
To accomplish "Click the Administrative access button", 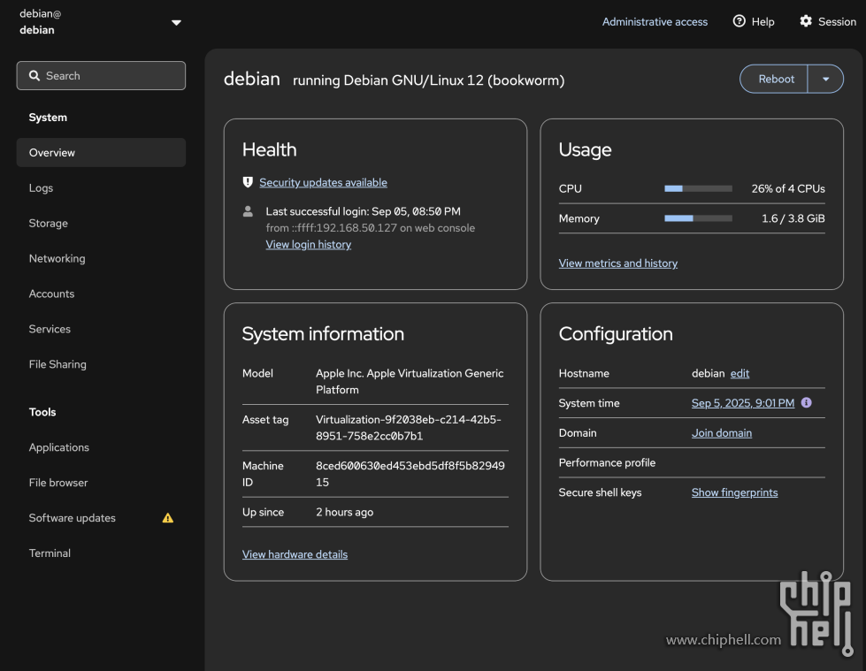I will (x=655, y=21).
